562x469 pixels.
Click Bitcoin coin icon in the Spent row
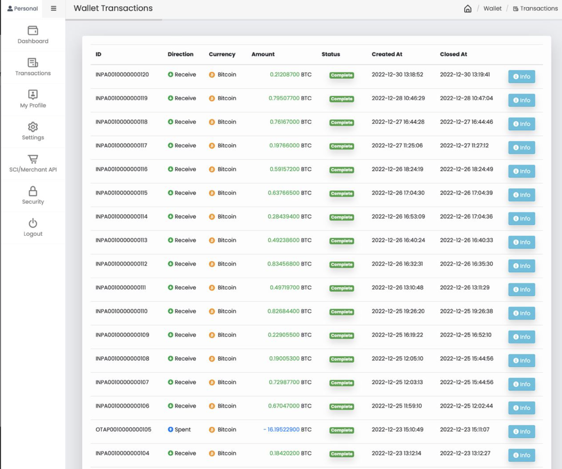tap(212, 430)
